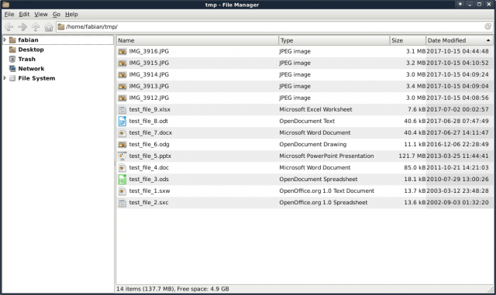Sort by the Name column header
This screenshot has height=295, width=496.
coord(198,40)
